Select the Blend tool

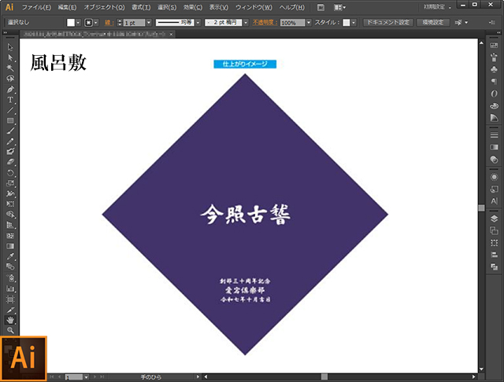tap(10, 266)
